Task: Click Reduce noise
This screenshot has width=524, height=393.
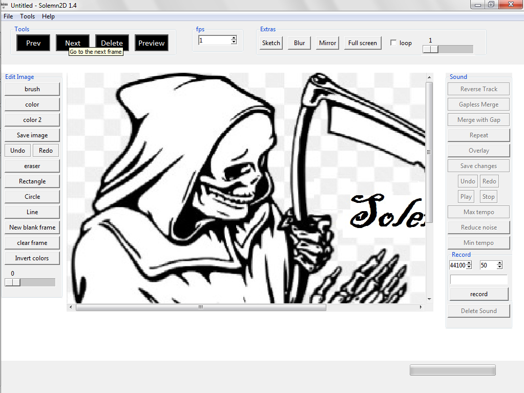Action: [x=478, y=227]
